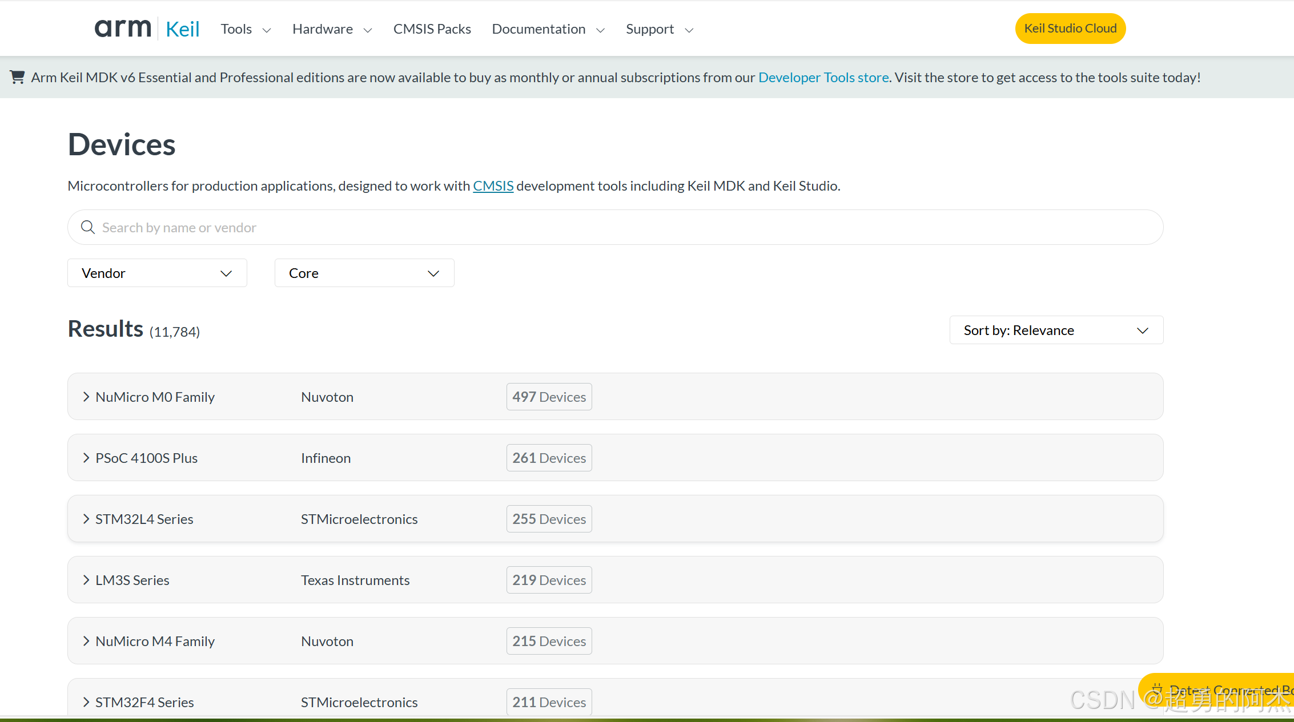Open the Developer Tools store link
The width and height of the screenshot is (1294, 722).
click(823, 77)
